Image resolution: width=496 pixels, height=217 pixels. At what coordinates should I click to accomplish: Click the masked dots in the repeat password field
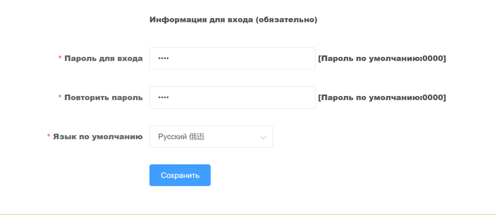pos(163,97)
